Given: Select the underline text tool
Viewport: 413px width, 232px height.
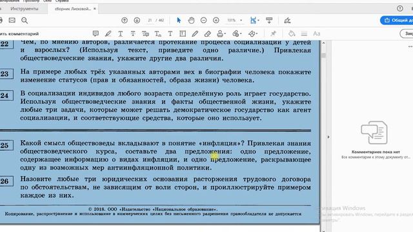Looking at the screenshot, I should (121, 34).
